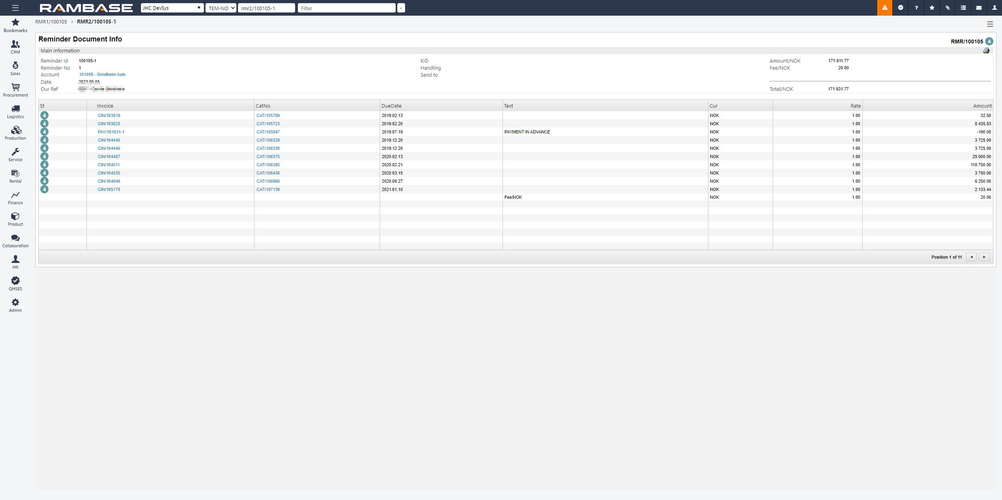The image size is (1002, 500).
Task: Open the mail envelope icon in top bar
Action: pos(978,8)
